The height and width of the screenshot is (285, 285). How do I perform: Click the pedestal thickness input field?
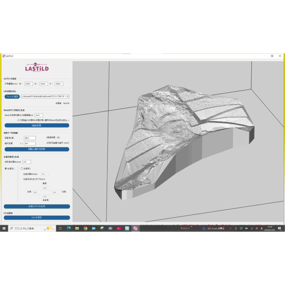point(45,174)
